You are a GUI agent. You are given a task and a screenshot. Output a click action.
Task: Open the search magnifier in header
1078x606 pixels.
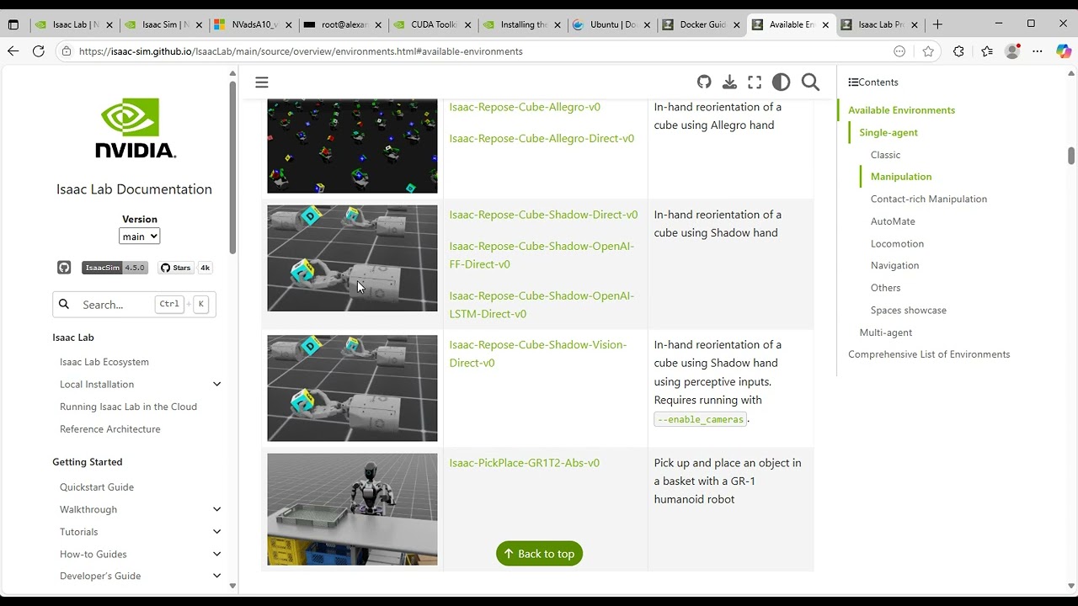pos(810,82)
